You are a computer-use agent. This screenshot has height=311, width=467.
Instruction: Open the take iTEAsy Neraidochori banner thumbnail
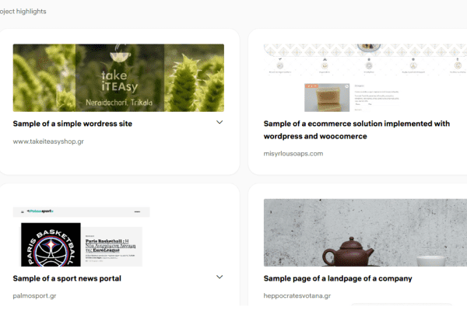118,78
